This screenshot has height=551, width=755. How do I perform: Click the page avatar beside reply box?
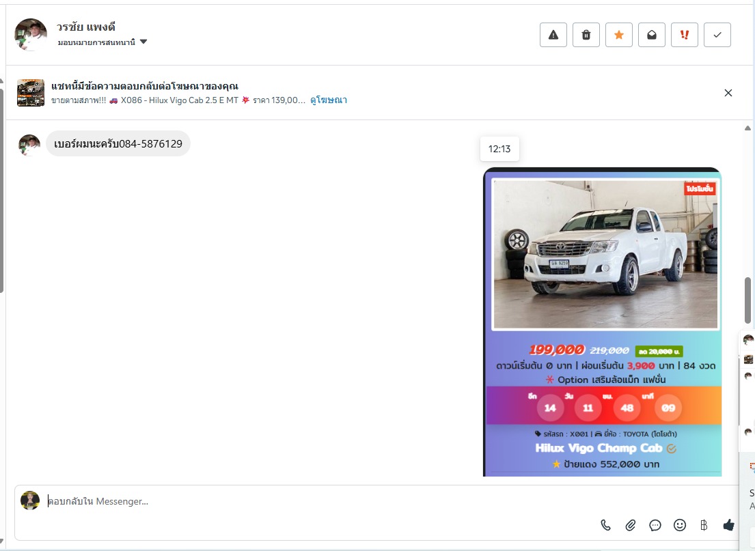point(30,500)
